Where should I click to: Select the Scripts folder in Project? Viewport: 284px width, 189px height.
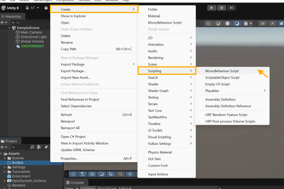pyautogui.click(x=16, y=163)
